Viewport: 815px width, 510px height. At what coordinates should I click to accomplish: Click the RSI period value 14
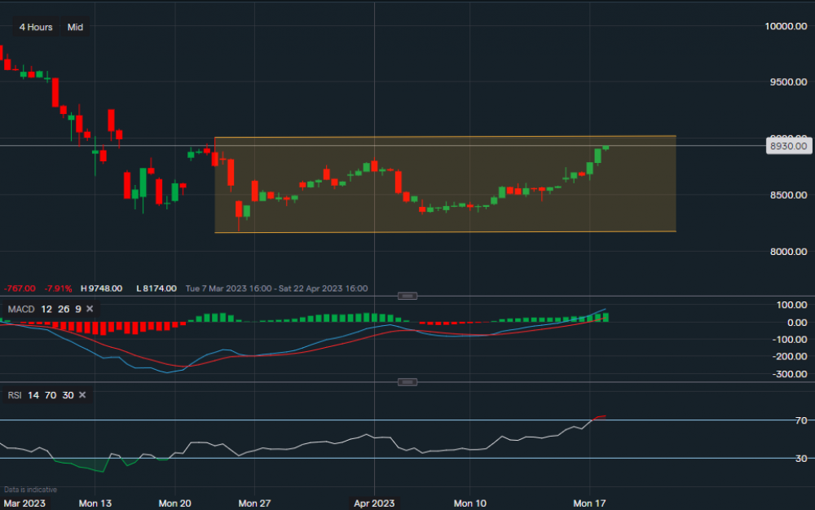click(x=33, y=395)
